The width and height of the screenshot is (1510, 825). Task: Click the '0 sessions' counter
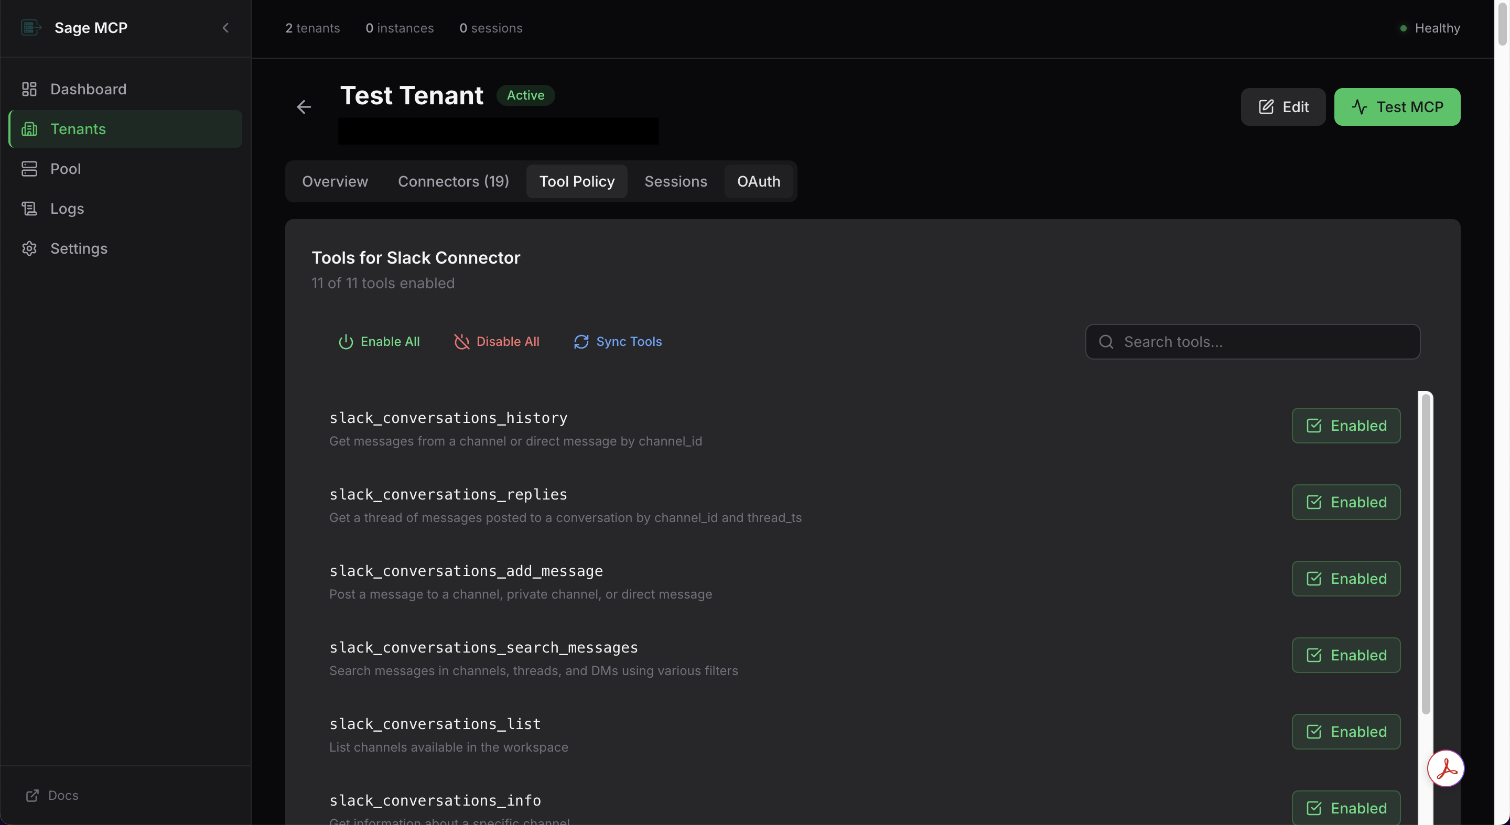pyautogui.click(x=491, y=28)
